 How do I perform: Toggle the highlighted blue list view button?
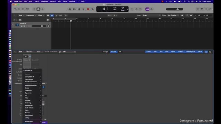click(52, 15)
